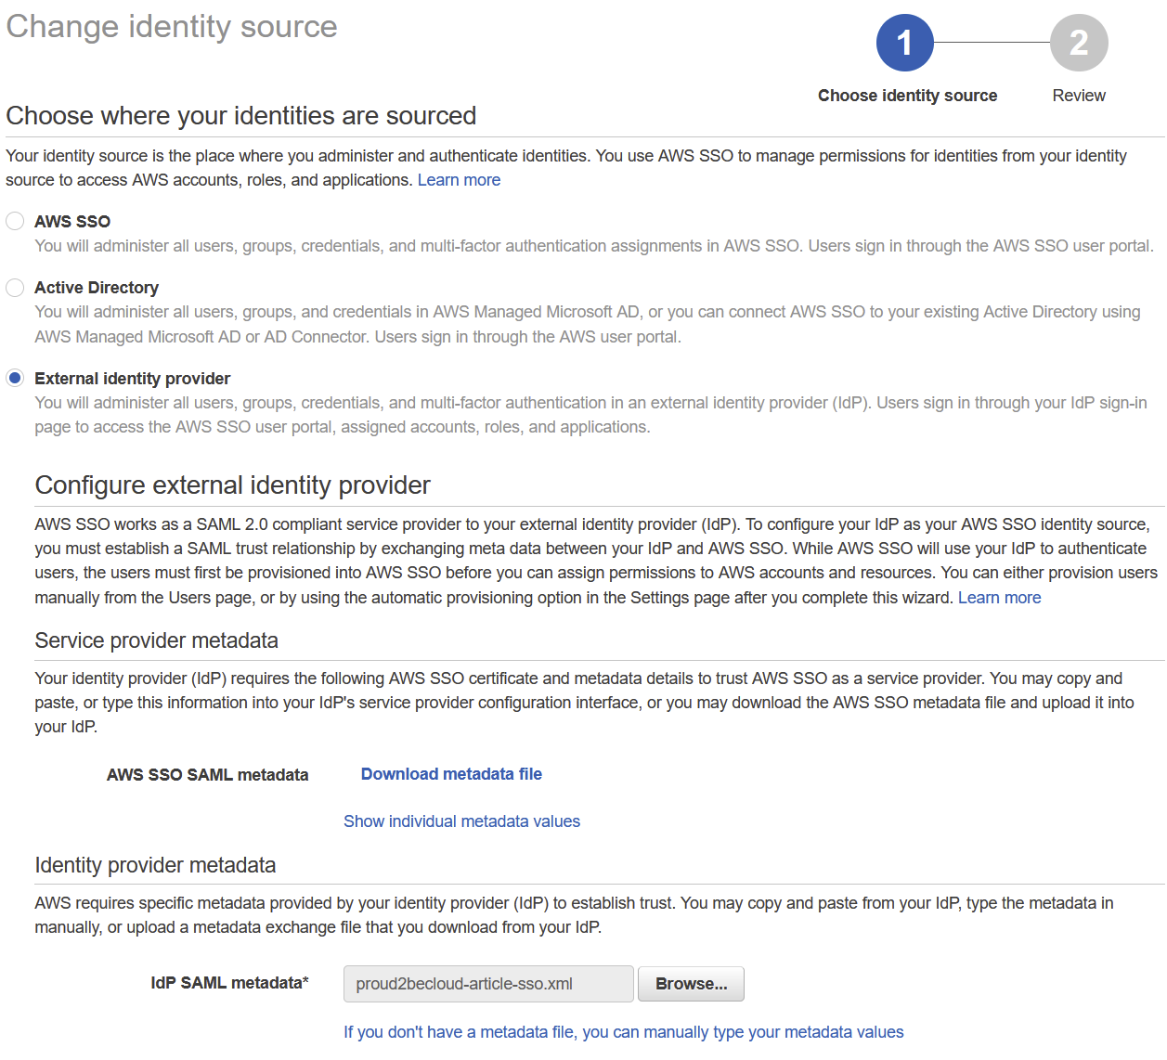The width and height of the screenshot is (1167, 1060).
Task: Click the step 2 circle icon
Action: (x=1078, y=43)
